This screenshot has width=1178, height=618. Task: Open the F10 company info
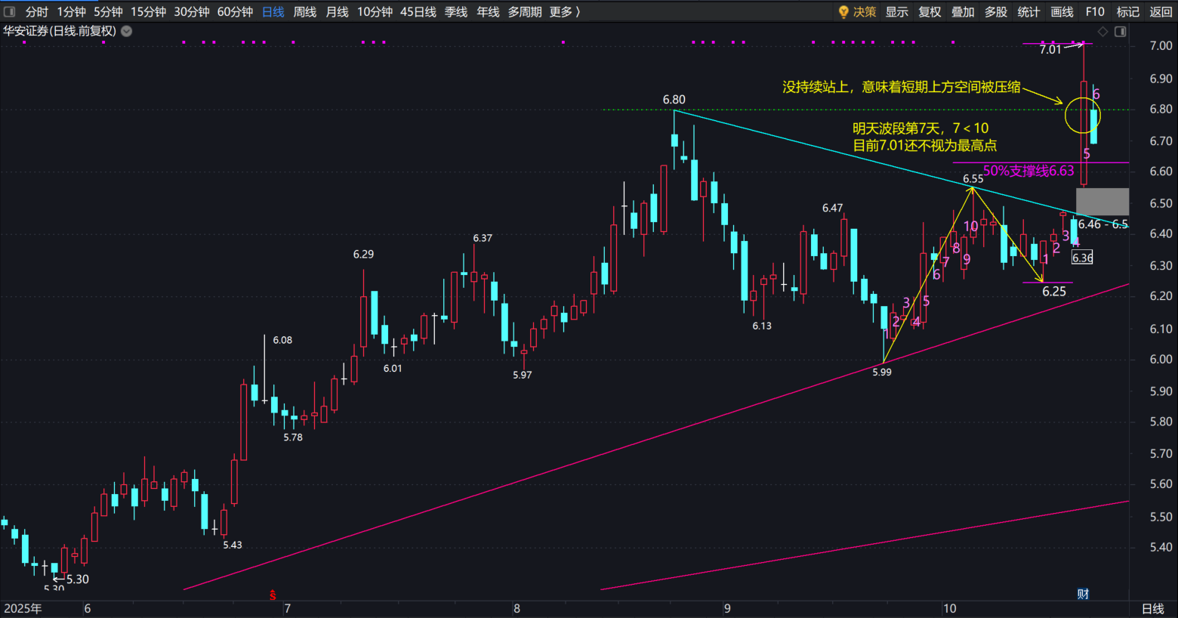coord(1095,12)
